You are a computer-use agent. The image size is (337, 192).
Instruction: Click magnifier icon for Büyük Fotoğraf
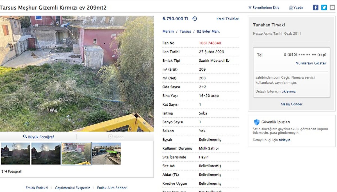(25, 137)
